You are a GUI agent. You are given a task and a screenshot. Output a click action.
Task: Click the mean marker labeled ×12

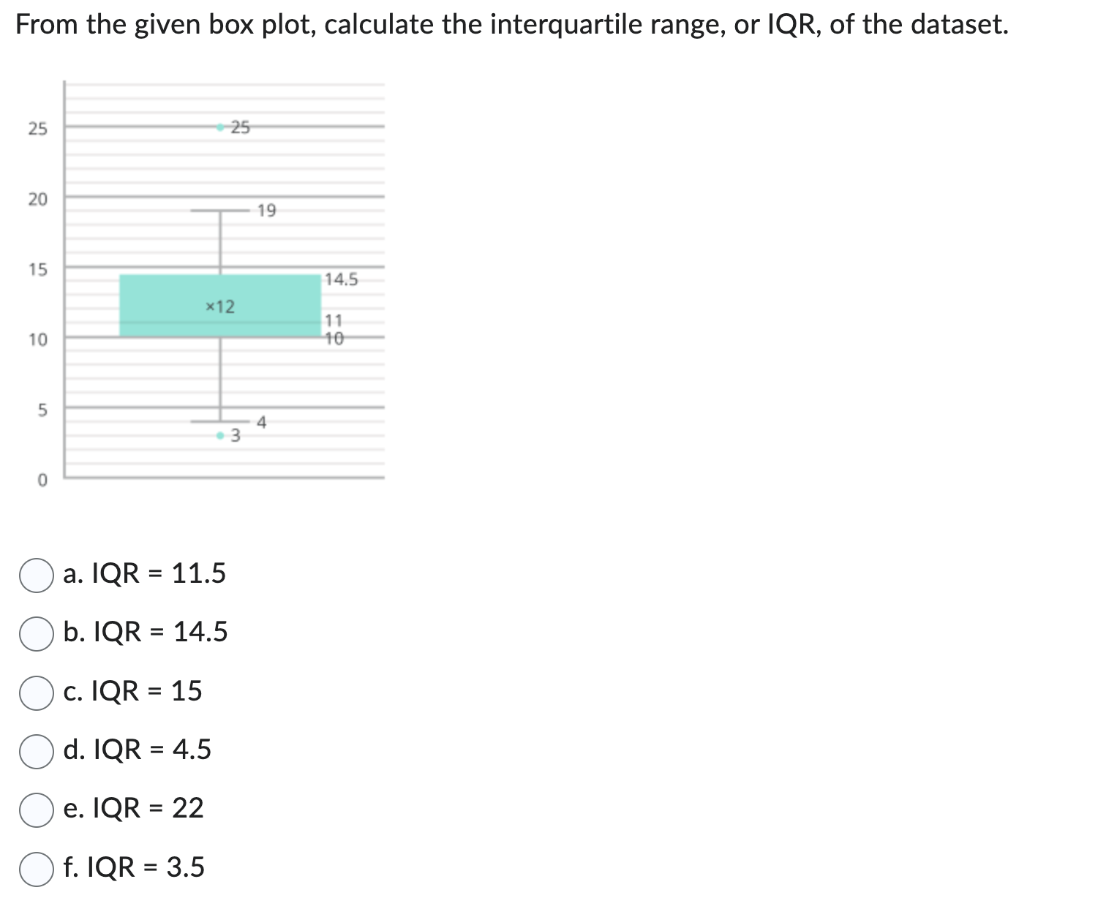219,306
